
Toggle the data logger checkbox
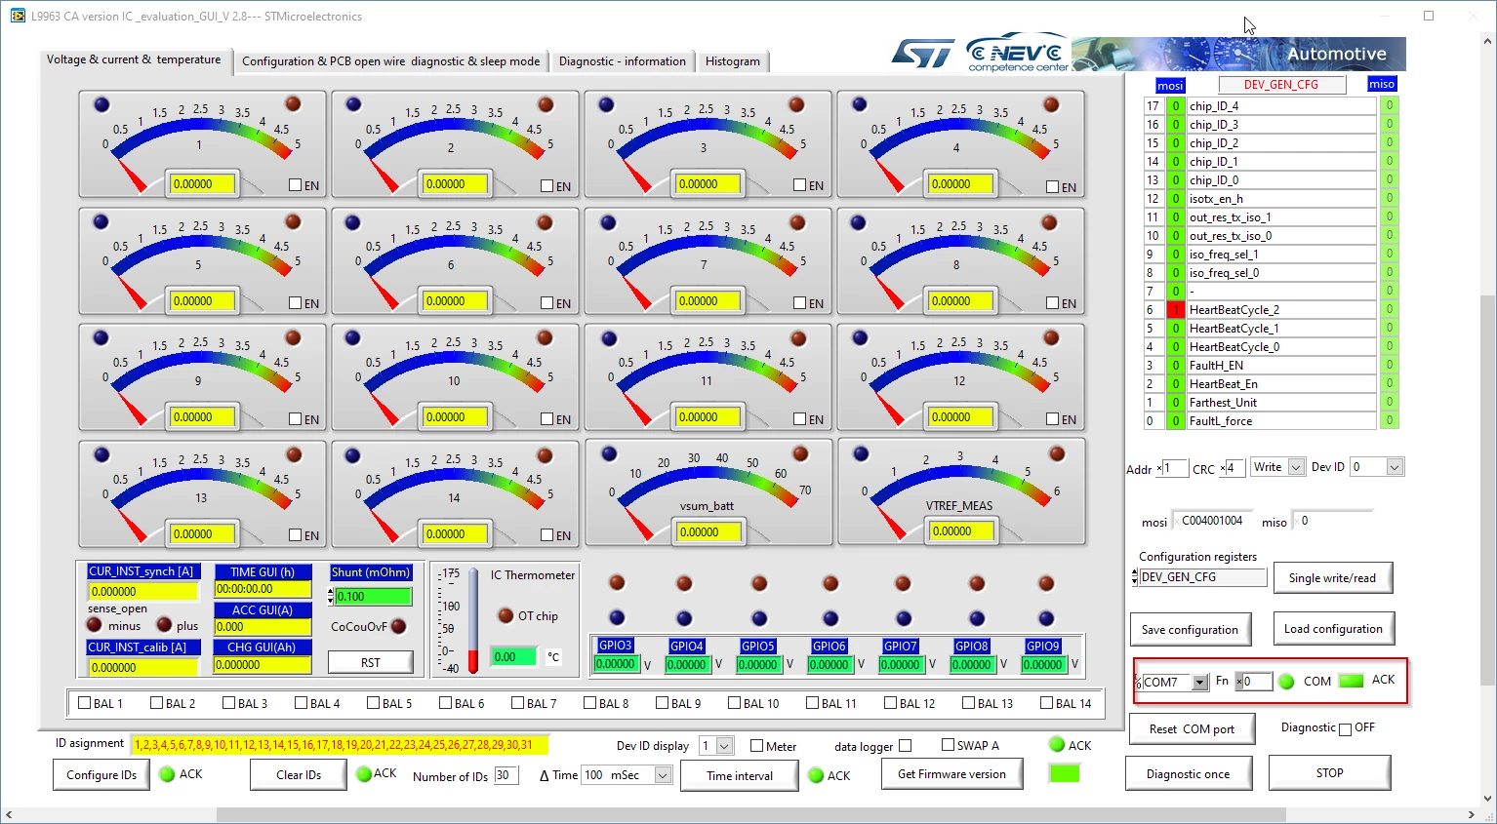[905, 746]
